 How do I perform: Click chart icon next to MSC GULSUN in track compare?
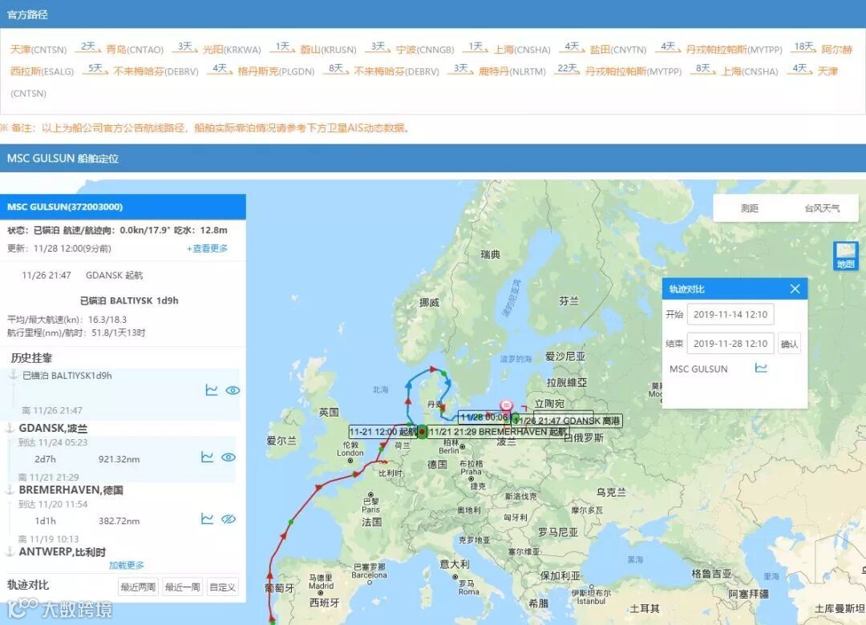(x=761, y=368)
